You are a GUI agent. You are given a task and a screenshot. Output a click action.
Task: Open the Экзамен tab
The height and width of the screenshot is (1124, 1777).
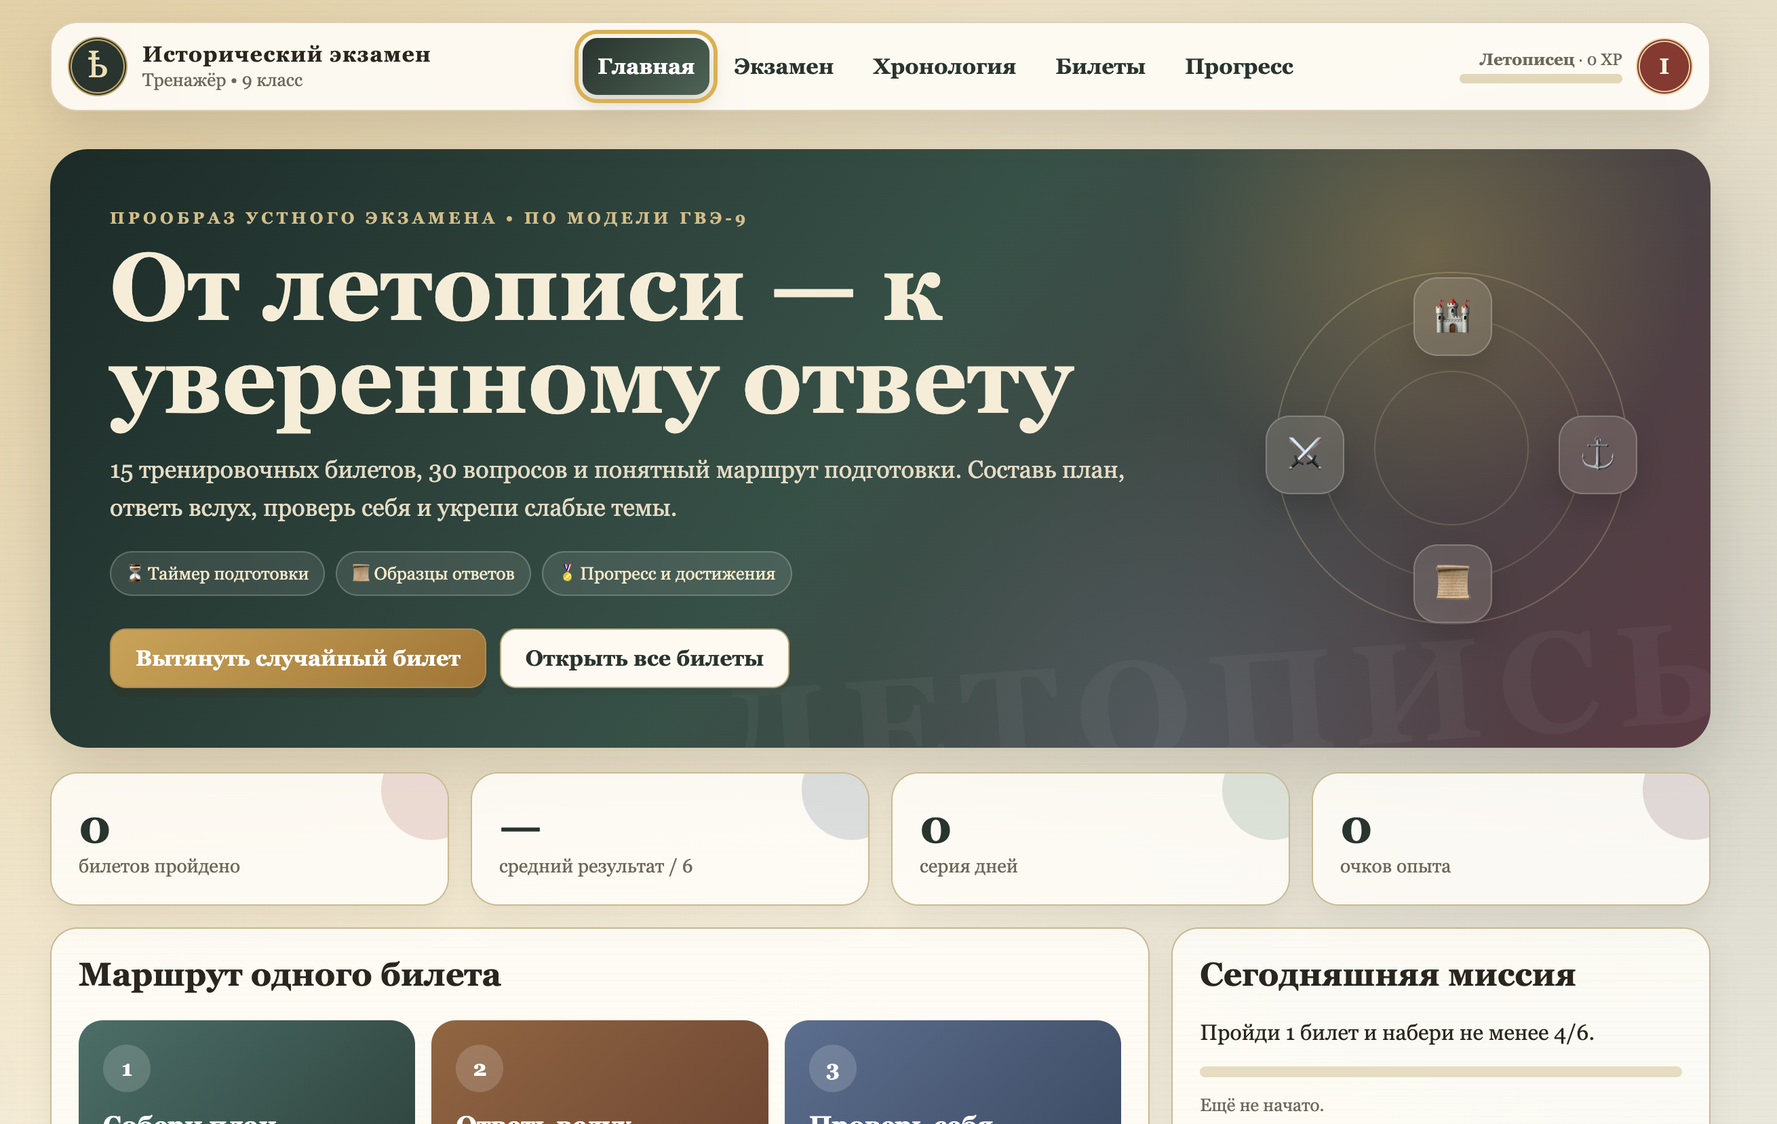[783, 66]
